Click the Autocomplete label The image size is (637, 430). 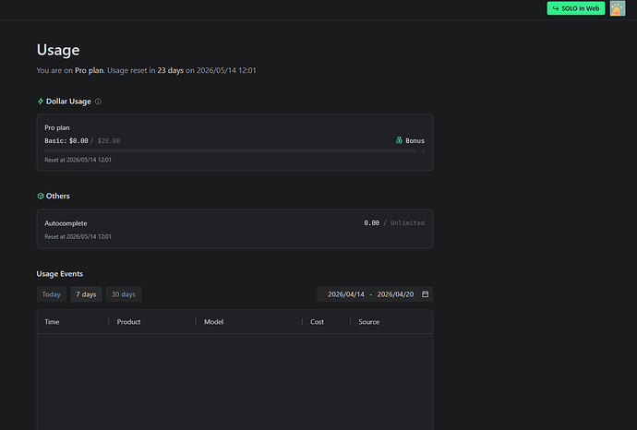pyautogui.click(x=66, y=223)
